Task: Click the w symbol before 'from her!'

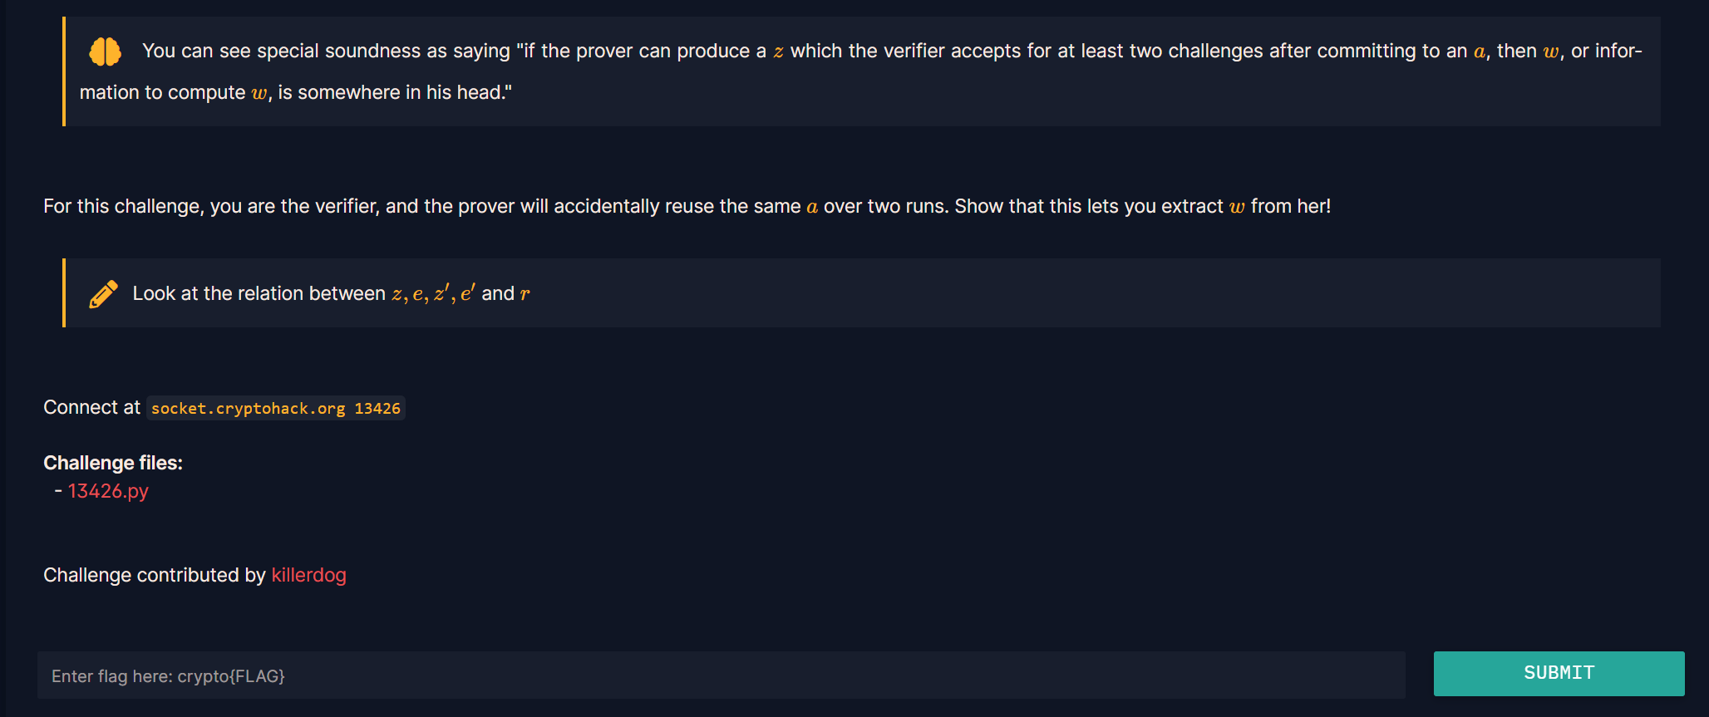Action: 1237,207
